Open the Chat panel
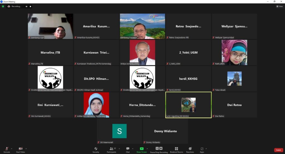The width and height of the screenshot is (285, 154). (x=128, y=150)
